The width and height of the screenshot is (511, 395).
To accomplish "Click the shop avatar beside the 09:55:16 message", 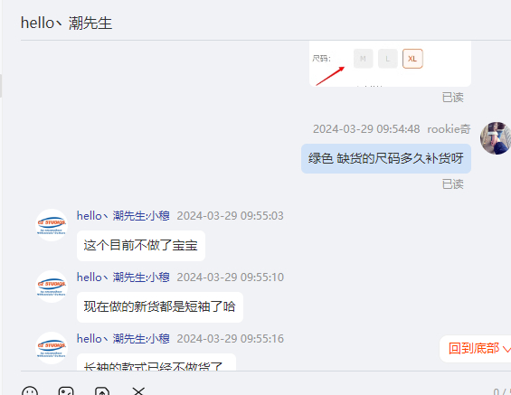I will coord(52,348).
